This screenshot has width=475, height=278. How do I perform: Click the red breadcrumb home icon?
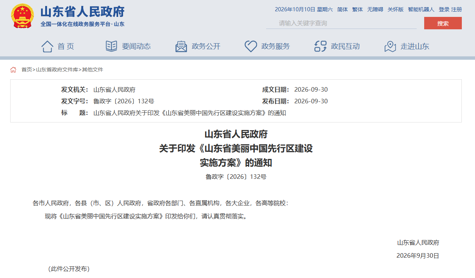pyautogui.click(x=13, y=69)
